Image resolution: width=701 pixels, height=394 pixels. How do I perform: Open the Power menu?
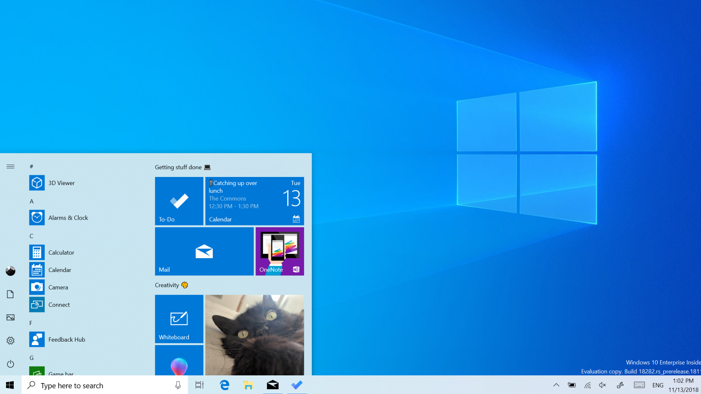10,364
